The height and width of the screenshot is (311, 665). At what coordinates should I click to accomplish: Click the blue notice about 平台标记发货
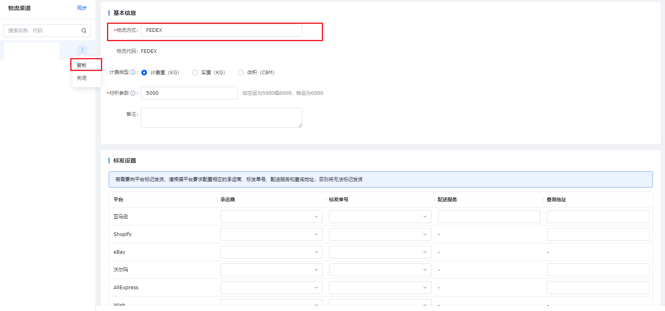[x=381, y=180]
